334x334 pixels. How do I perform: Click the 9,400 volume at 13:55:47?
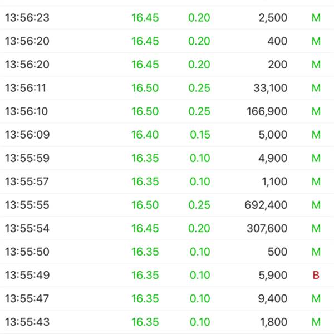pyautogui.click(x=273, y=298)
